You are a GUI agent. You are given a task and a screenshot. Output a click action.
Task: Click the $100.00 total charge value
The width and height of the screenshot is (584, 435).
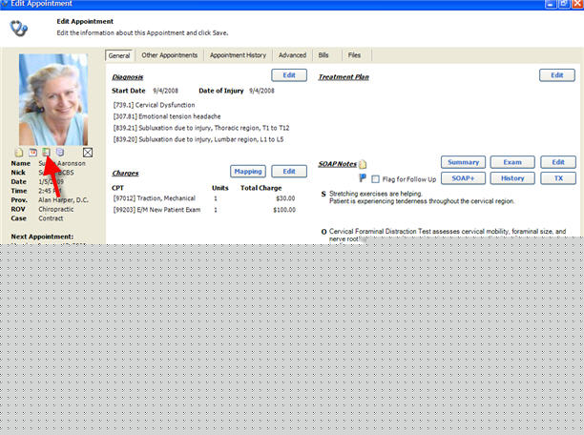pyautogui.click(x=284, y=210)
